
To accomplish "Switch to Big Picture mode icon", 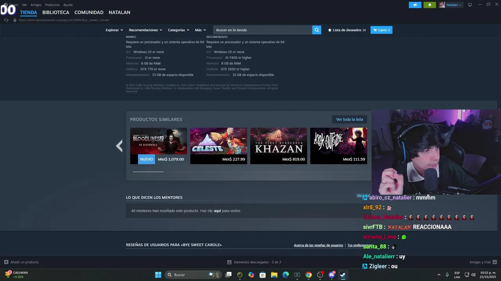I will tap(470, 5).
